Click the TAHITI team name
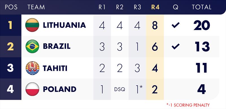This screenshot has height=109, width=226. coord(55,68)
